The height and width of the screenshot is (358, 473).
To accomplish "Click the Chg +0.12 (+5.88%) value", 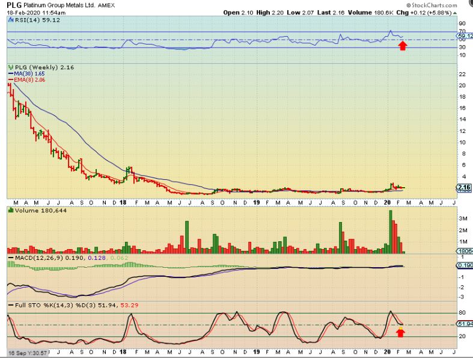I will click(424, 13).
